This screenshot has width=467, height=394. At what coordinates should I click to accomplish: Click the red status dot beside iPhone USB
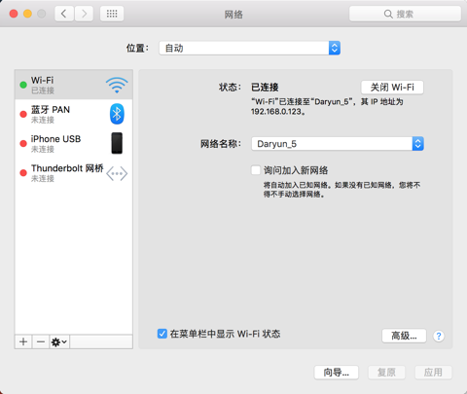[23, 143]
